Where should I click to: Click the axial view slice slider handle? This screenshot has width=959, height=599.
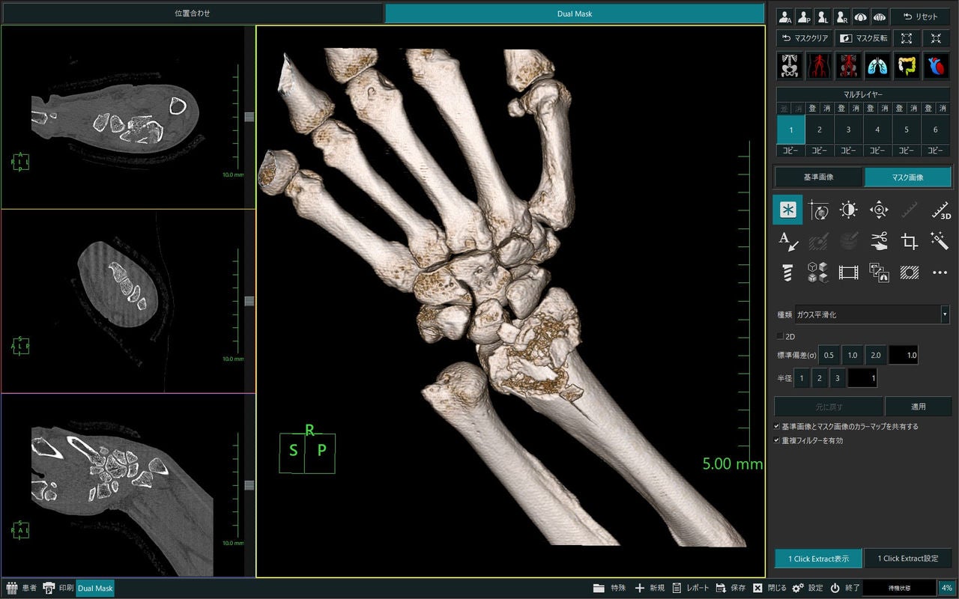click(249, 117)
